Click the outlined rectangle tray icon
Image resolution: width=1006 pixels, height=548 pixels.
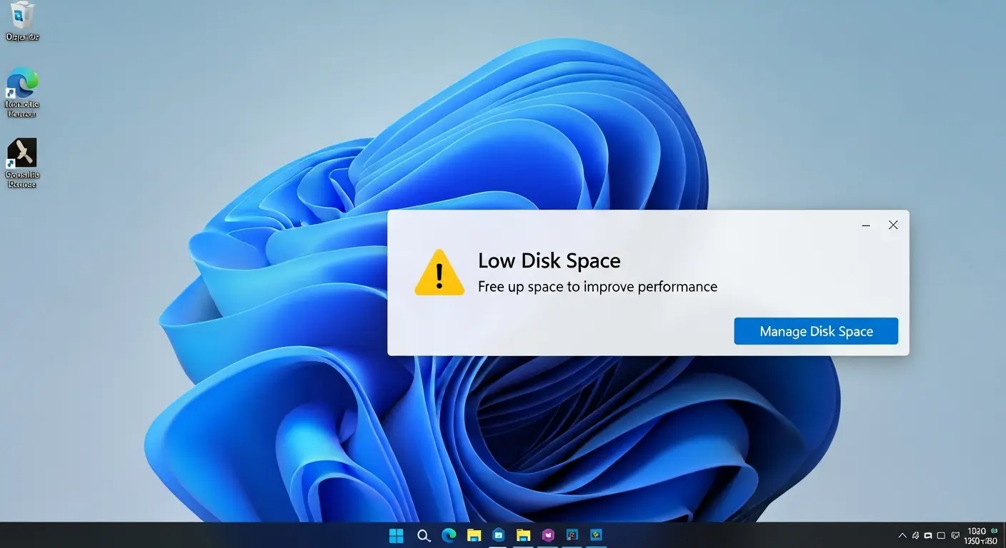[x=941, y=536]
